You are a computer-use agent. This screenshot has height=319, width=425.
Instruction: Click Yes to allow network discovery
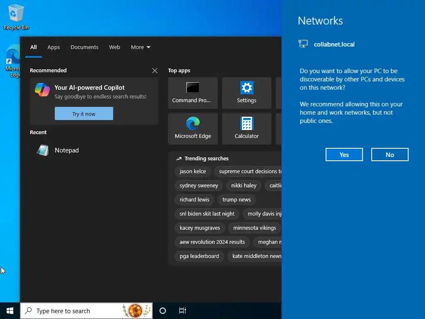click(x=344, y=155)
